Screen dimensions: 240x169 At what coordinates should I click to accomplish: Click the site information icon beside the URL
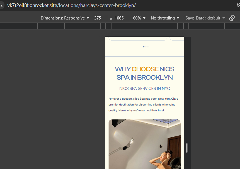1,5
